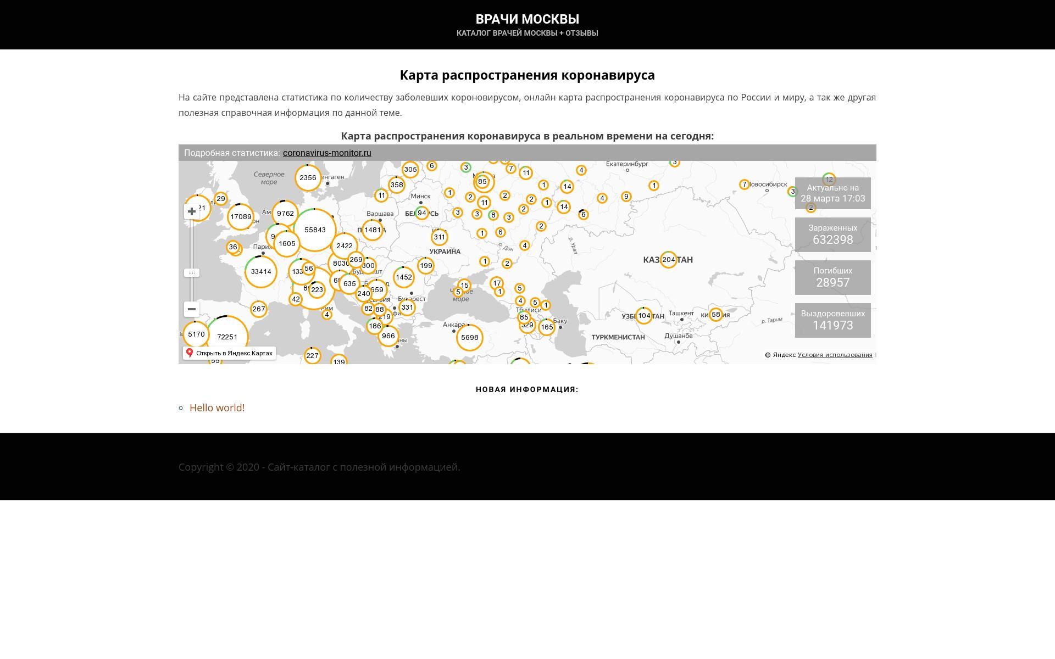Click the Погибших 28957 stats box
Screen dimensions: 1055x659
point(832,277)
